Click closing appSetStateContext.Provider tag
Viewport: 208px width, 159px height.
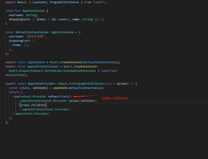[x=45, y=109]
